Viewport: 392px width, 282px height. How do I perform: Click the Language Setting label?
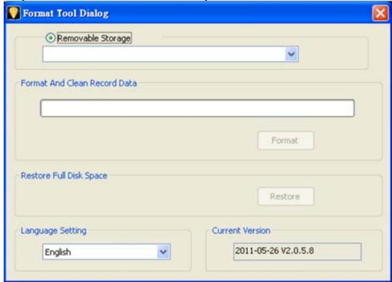pyautogui.click(x=54, y=231)
